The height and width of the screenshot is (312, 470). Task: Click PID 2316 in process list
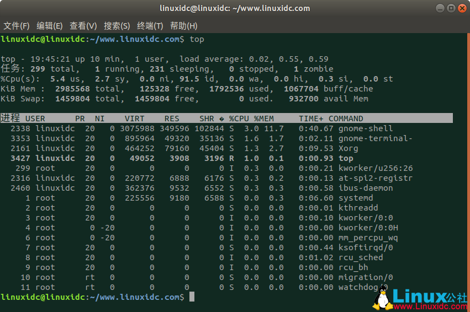click(x=20, y=178)
